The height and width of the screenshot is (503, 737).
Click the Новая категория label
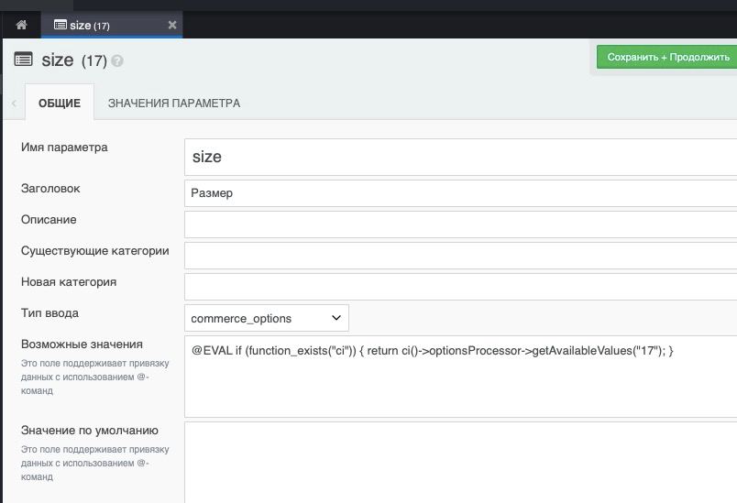(x=69, y=282)
